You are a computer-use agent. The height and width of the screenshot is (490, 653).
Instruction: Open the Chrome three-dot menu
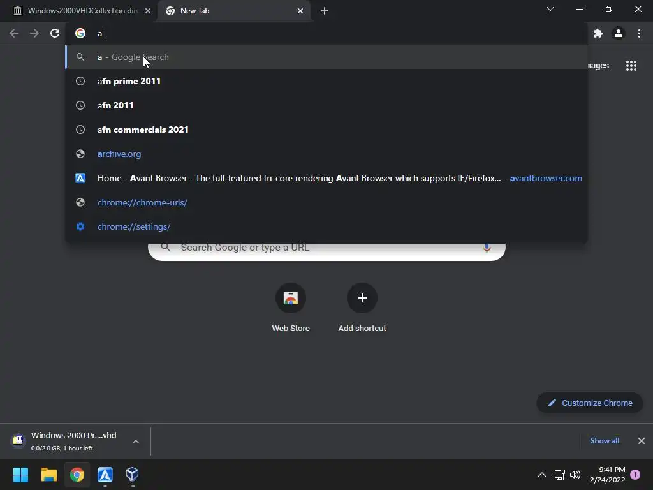pyautogui.click(x=639, y=33)
